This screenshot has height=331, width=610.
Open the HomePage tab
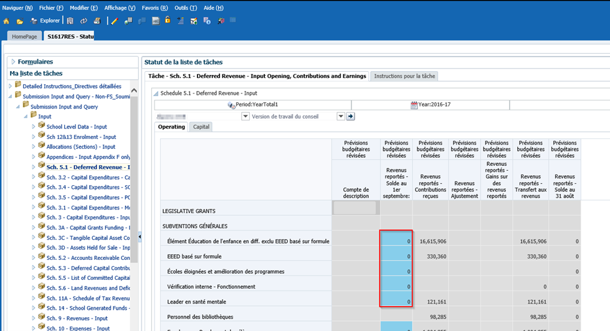click(x=25, y=37)
